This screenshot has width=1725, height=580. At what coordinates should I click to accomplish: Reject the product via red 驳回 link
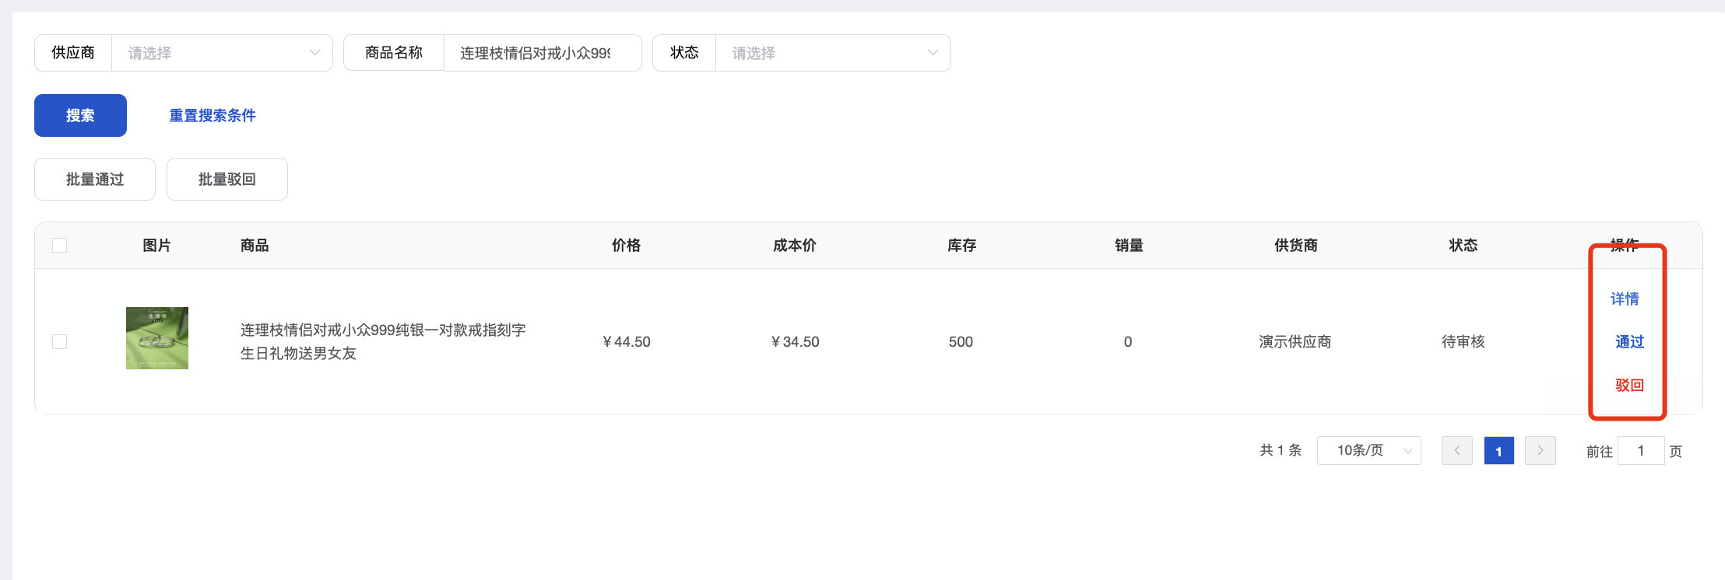[1629, 386]
